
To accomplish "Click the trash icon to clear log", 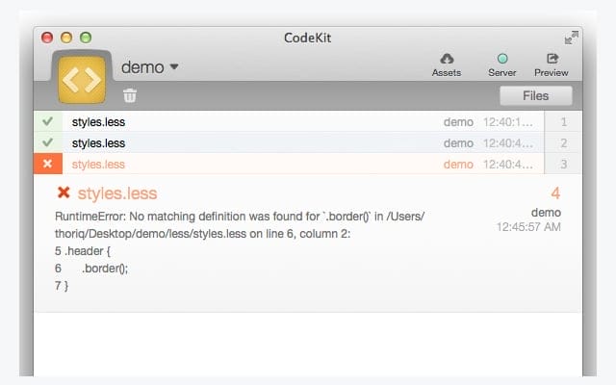I will [130, 95].
